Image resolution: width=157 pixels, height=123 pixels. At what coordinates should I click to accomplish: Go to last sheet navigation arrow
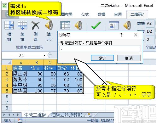(x=18, y=115)
